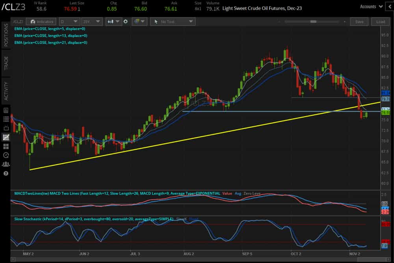Click the OCT 2 date axis label
The width and height of the screenshot is (394, 263).
coord(296,254)
